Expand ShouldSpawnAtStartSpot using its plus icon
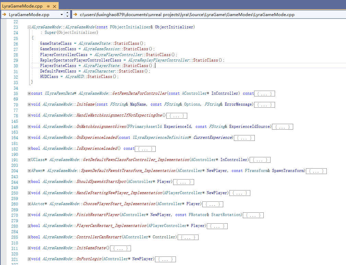 coord(29,182)
